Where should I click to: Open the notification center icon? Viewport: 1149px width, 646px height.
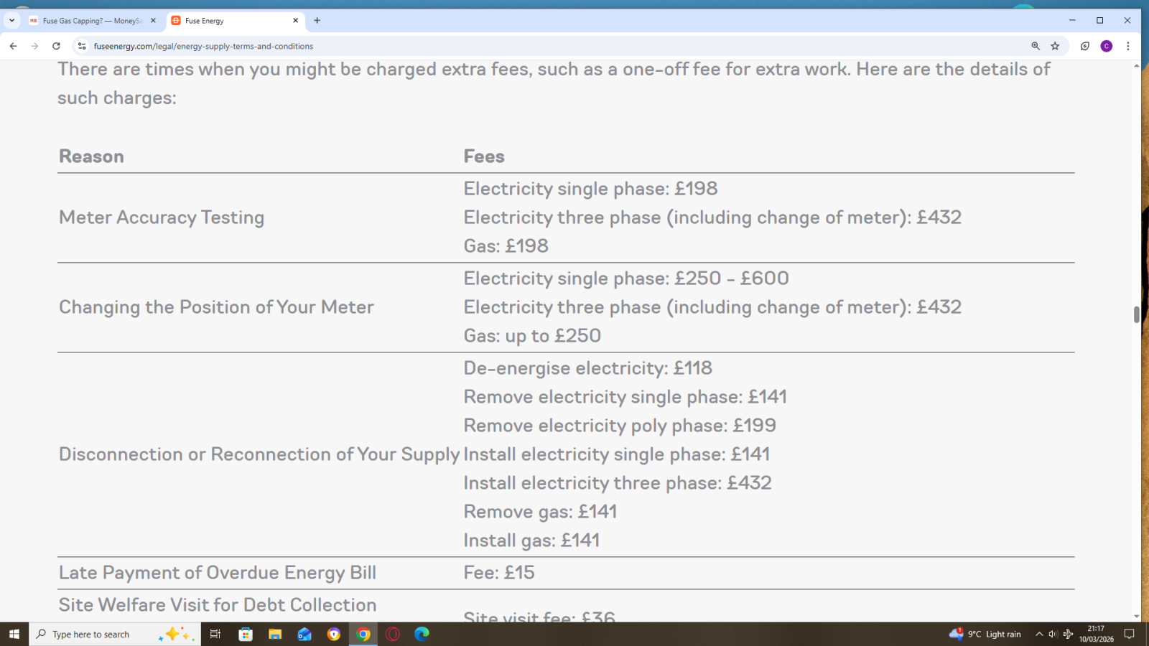pos(1129,634)
